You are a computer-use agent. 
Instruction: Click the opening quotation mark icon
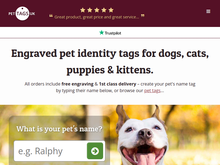point(51,16)
